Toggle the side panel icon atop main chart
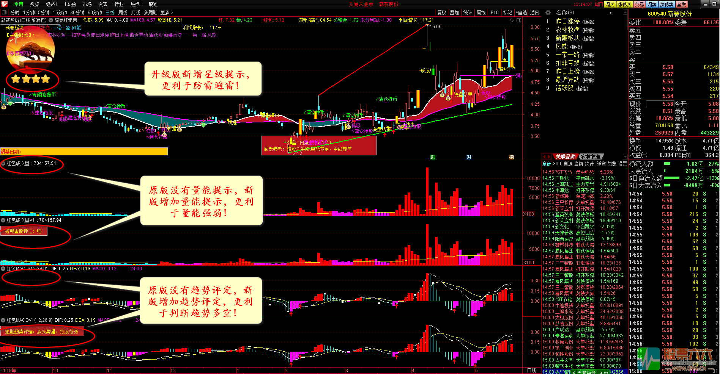This screenshot has width=720, height=374. (x=519, y=20)
